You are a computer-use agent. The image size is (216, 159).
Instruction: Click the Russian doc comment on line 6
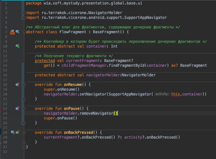(103, 27)
